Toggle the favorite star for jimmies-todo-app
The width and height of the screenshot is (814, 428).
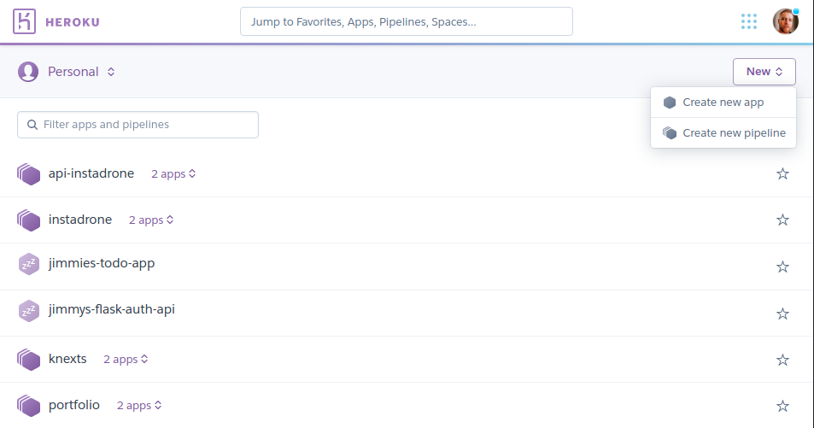coord(782,267)
